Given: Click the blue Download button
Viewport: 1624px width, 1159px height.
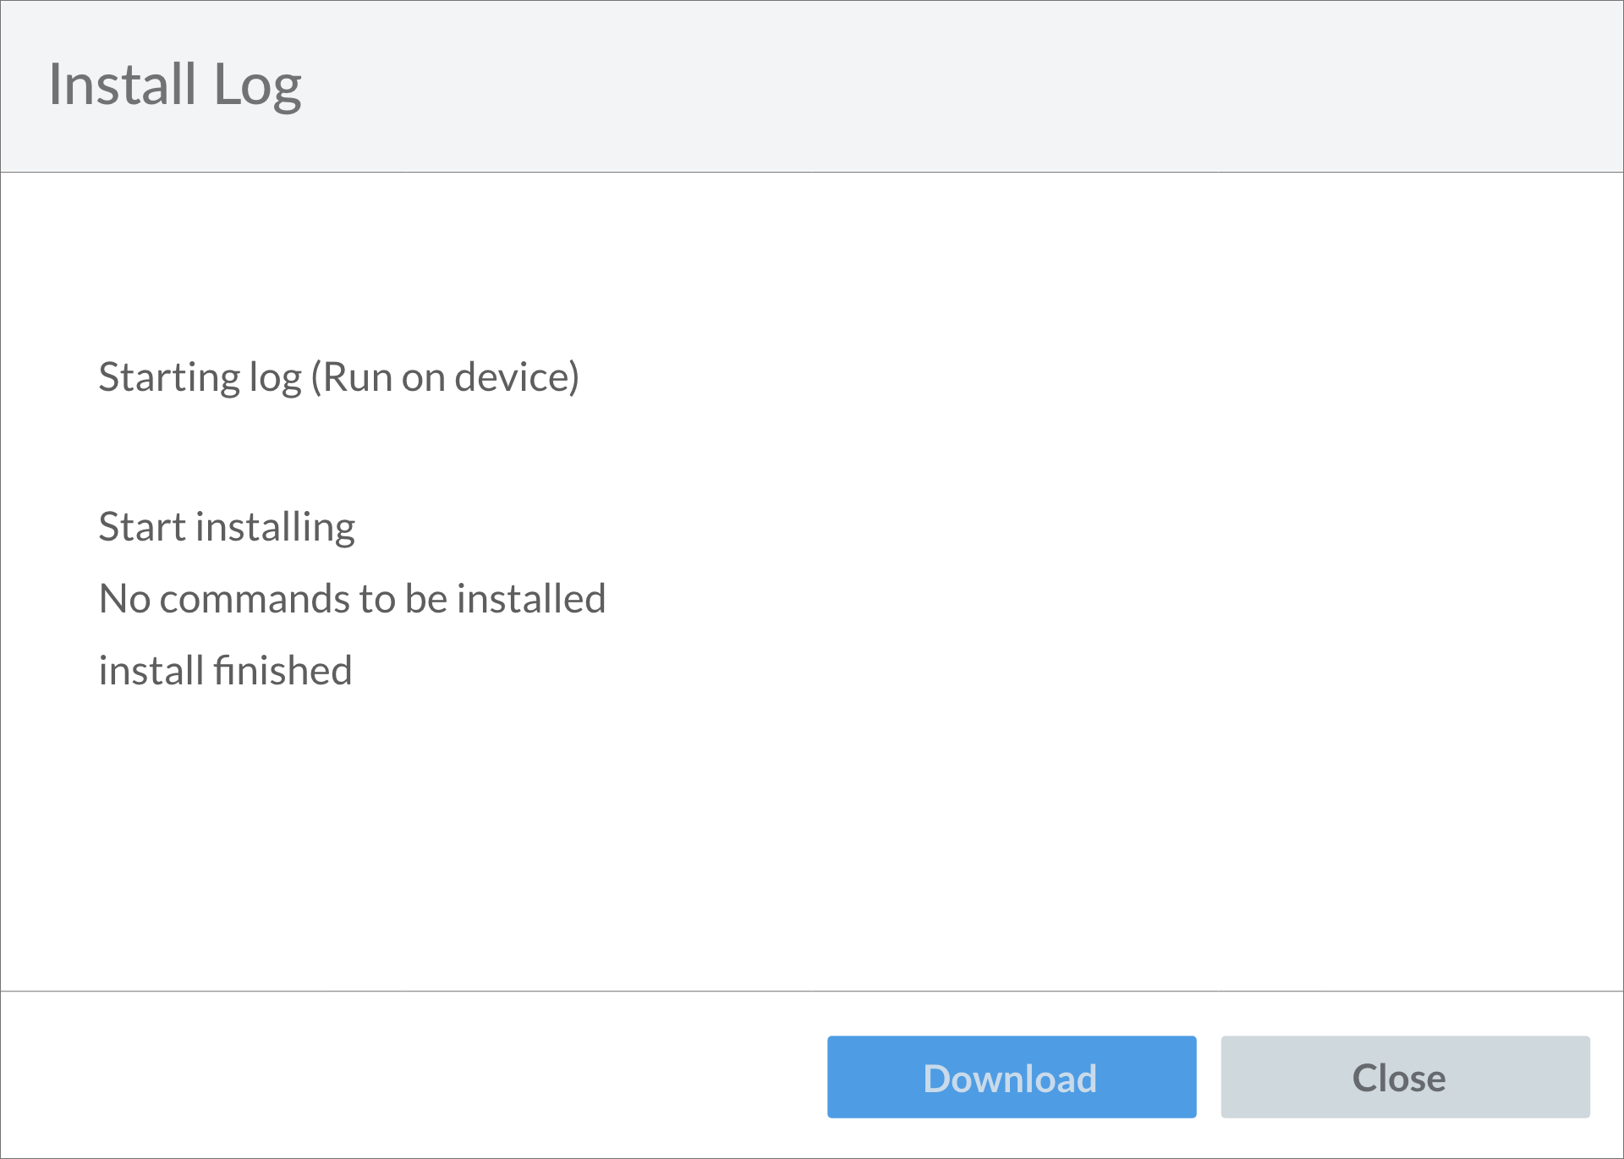Looking at the screenshot, I should (x=1012, y=1077).
